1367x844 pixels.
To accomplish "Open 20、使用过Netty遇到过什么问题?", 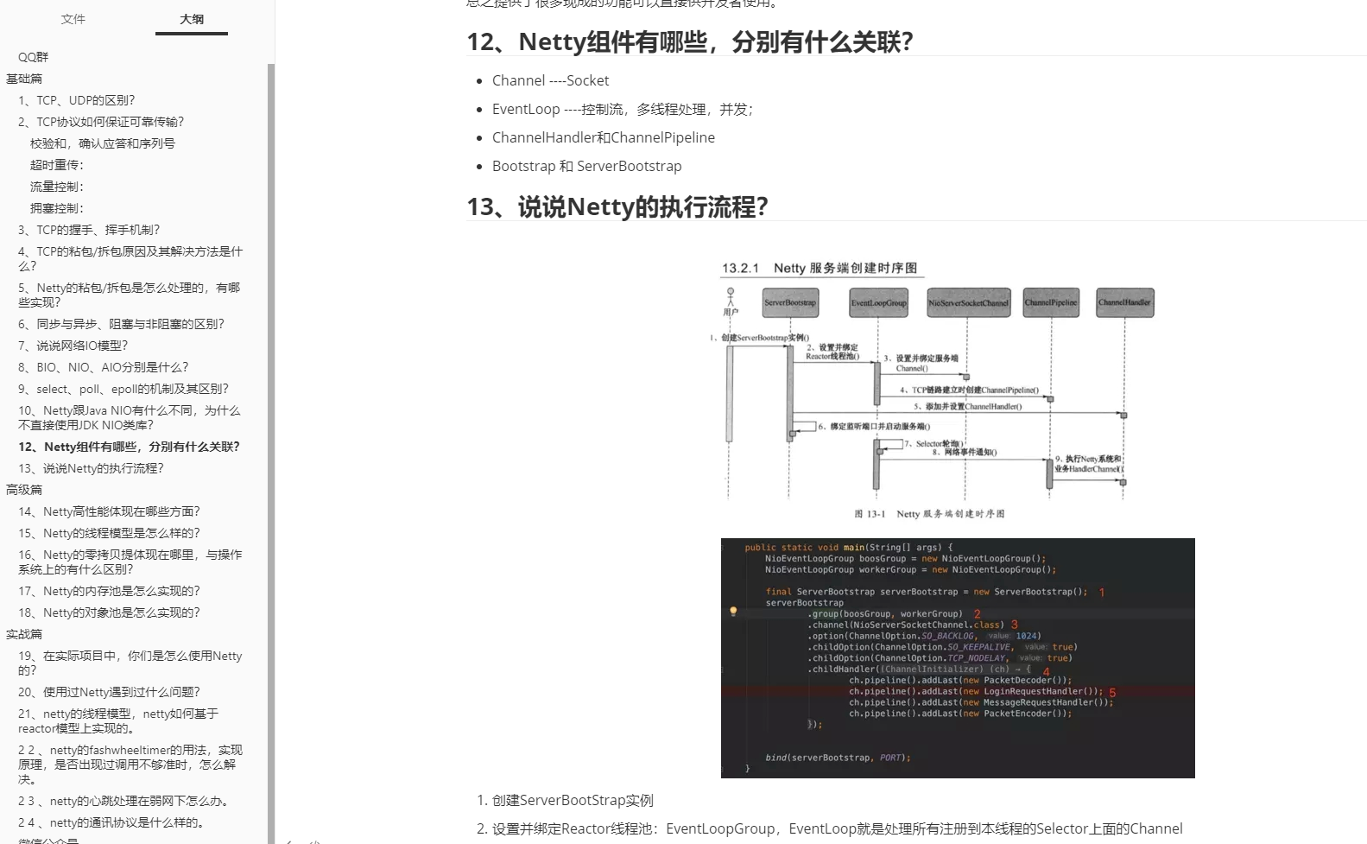I will coord(109,692).
